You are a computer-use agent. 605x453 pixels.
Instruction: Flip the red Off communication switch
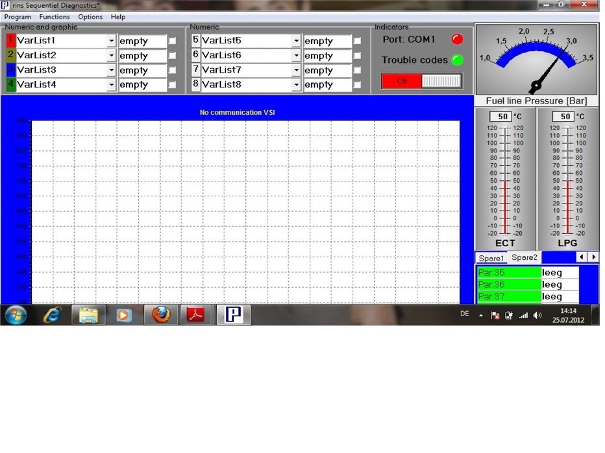(x=422, y=81)
